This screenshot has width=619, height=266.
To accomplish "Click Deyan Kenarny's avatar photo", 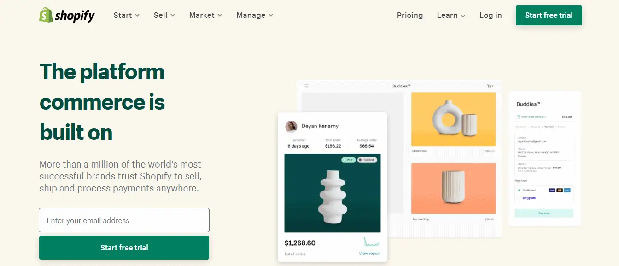I will [x=291, y=126].
